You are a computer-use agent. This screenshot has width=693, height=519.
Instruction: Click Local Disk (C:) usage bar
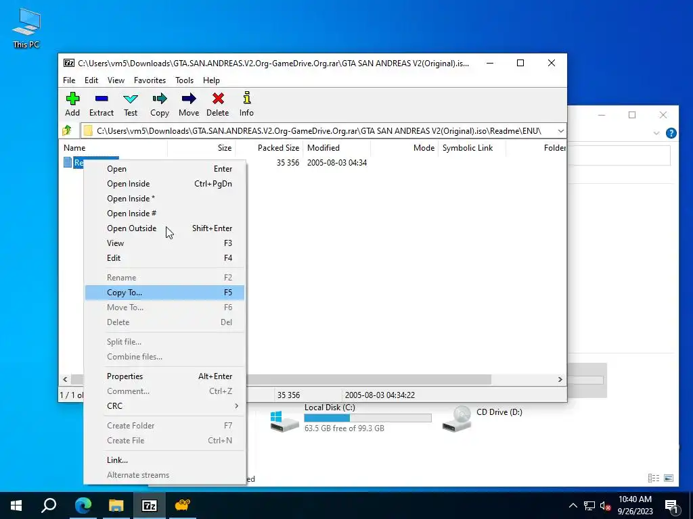click(367, 418)
